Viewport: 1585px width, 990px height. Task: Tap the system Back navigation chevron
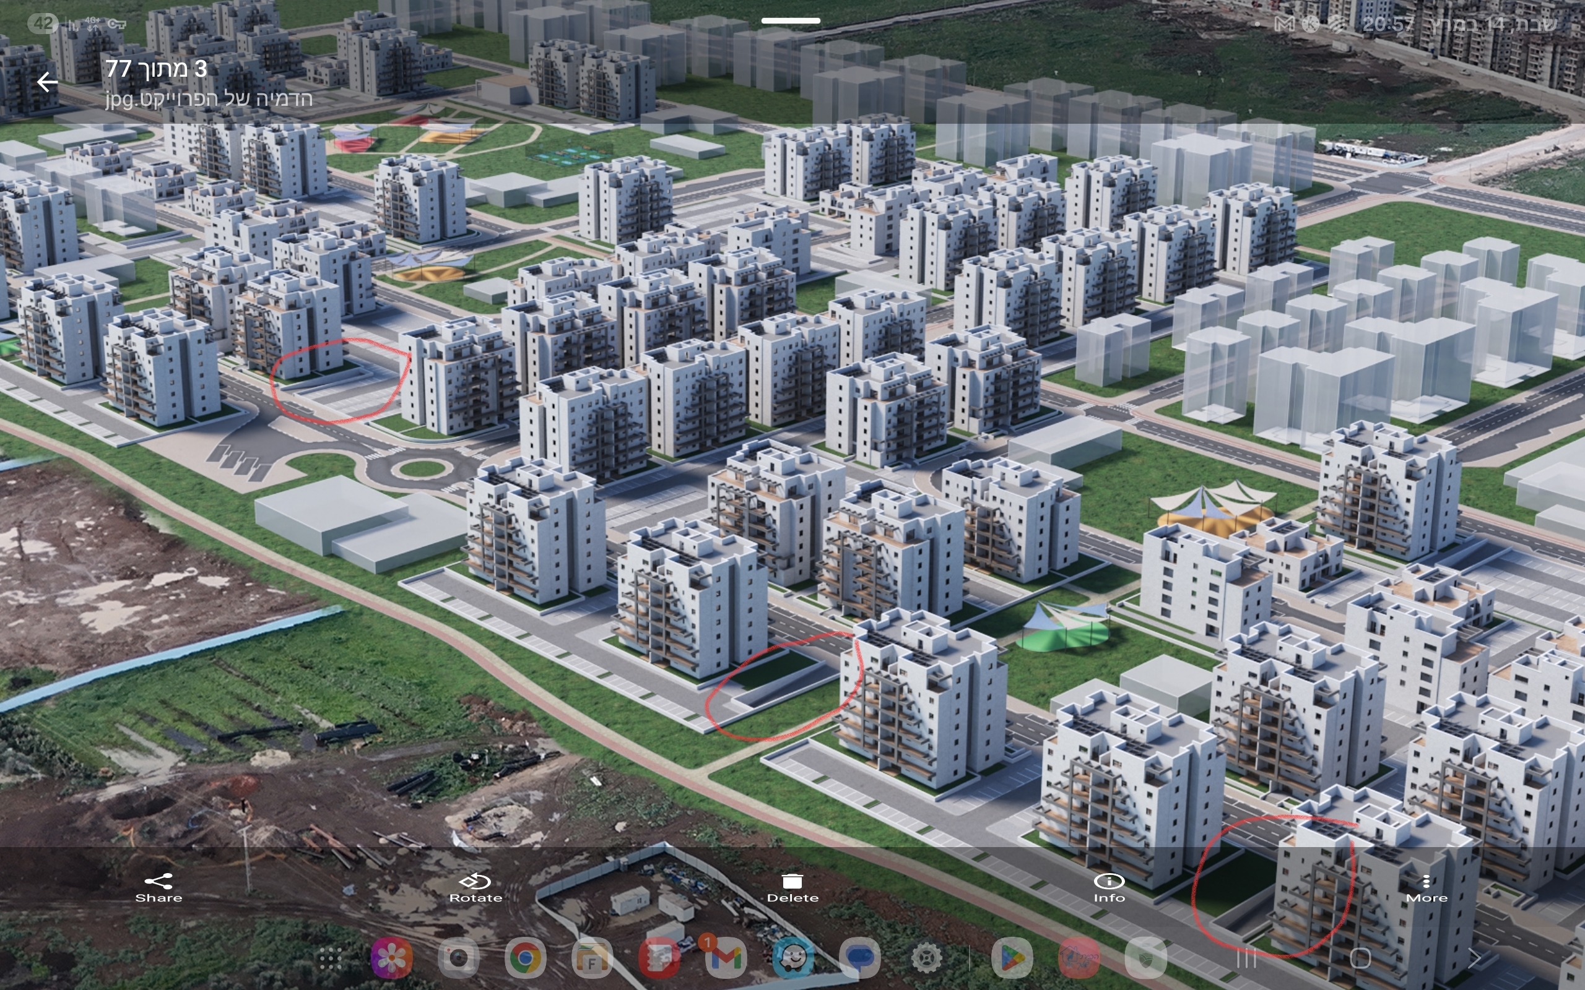tap(1474, 958)
